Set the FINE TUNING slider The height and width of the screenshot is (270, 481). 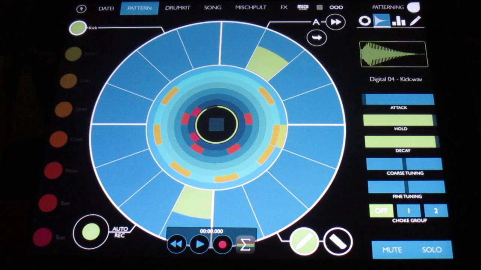[406, 187]
